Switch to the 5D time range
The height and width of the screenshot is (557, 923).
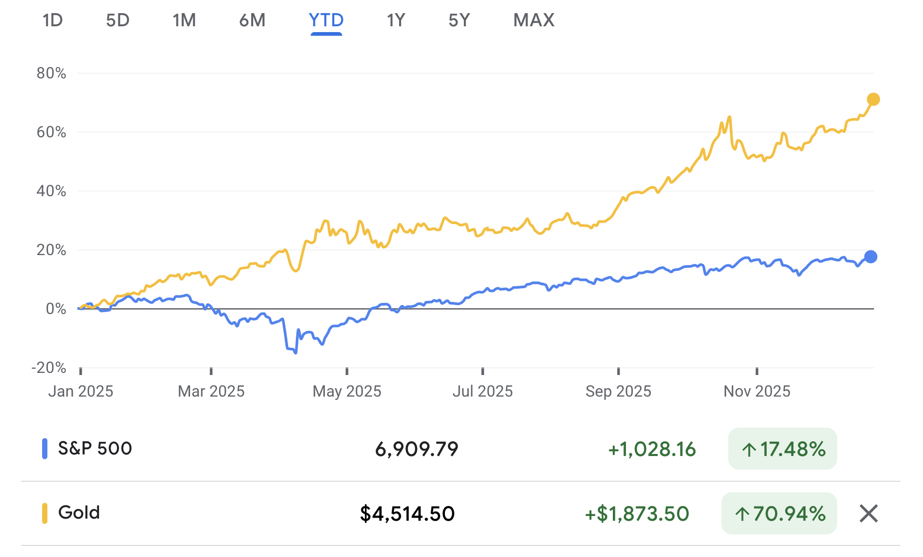(x=117, y=21)
